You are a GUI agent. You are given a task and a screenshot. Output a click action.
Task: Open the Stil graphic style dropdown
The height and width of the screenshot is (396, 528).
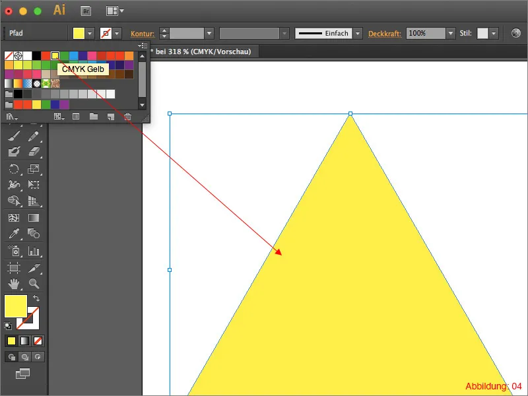tap(494, 34)
